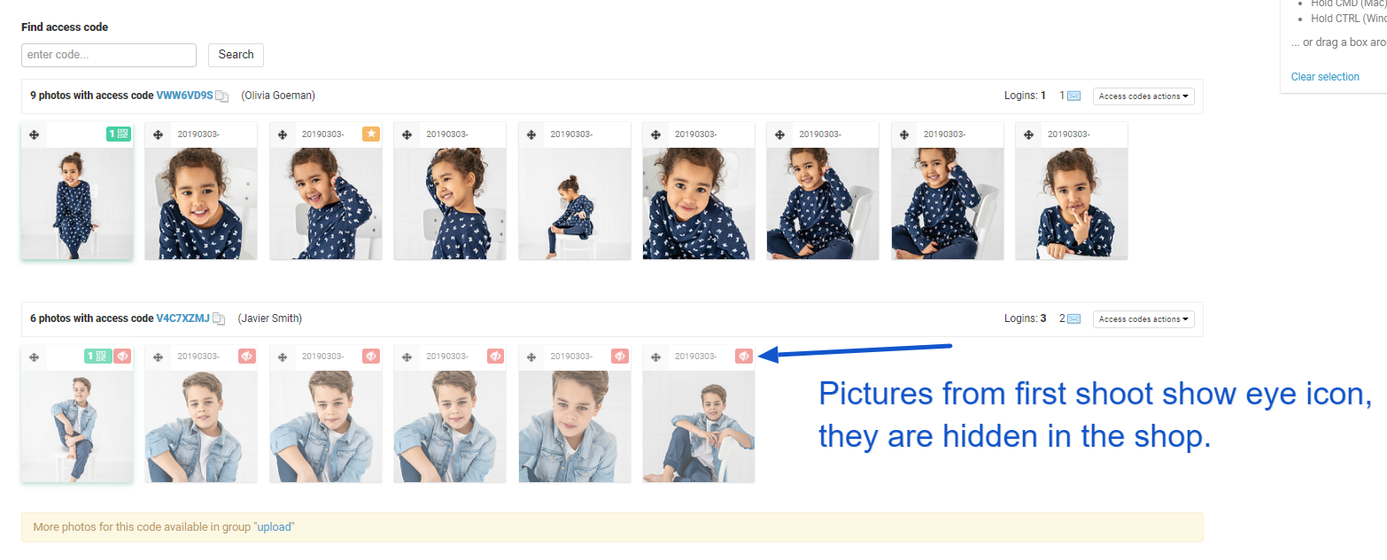Screen dimensions: 1387x560
Task: Click the "Logins: 1" text
Action: point(1026,96)
